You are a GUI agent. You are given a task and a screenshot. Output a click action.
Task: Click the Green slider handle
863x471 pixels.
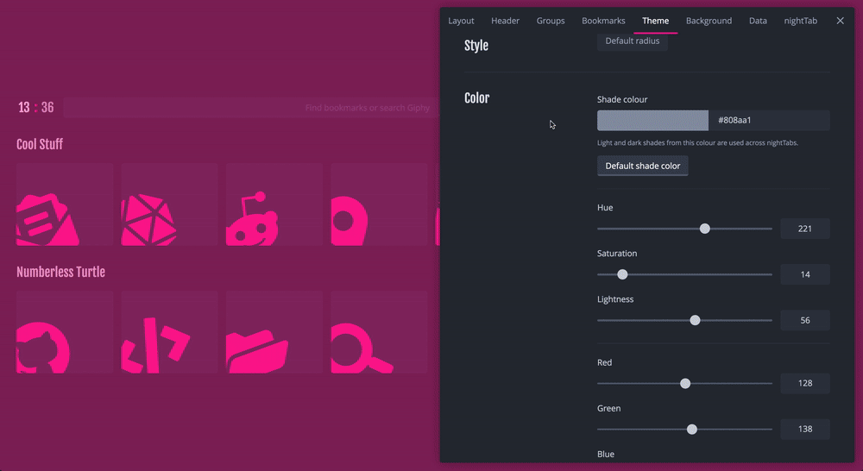click(692, 429)
